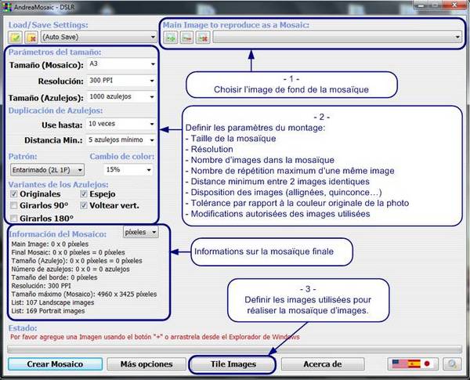
Task: Uncheck the Originales checkbox
Action: coord(14,194)
